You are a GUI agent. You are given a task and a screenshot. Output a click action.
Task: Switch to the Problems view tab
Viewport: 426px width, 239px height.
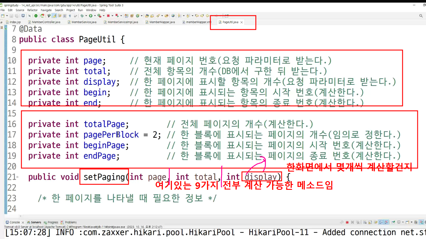click(x=69, y=222)
